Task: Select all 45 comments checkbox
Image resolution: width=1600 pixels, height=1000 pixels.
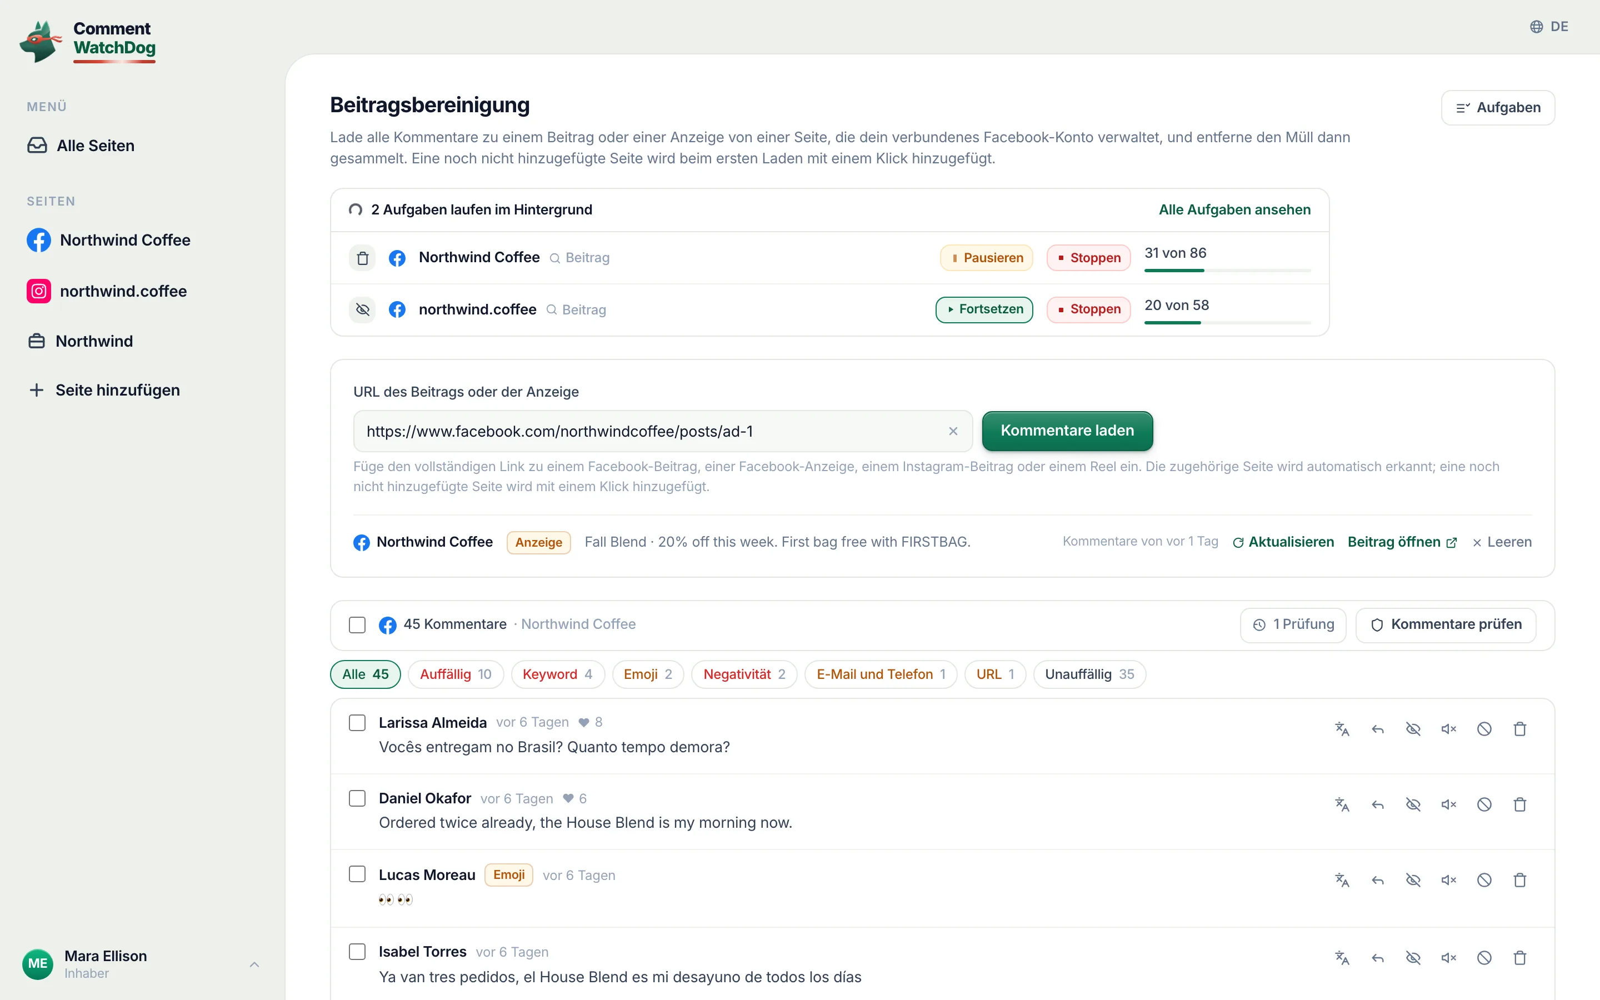Action: 357,624
